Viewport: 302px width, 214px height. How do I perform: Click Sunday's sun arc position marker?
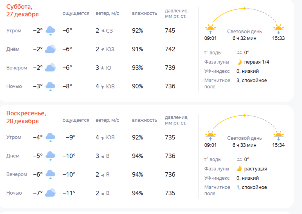click(245, 115)
